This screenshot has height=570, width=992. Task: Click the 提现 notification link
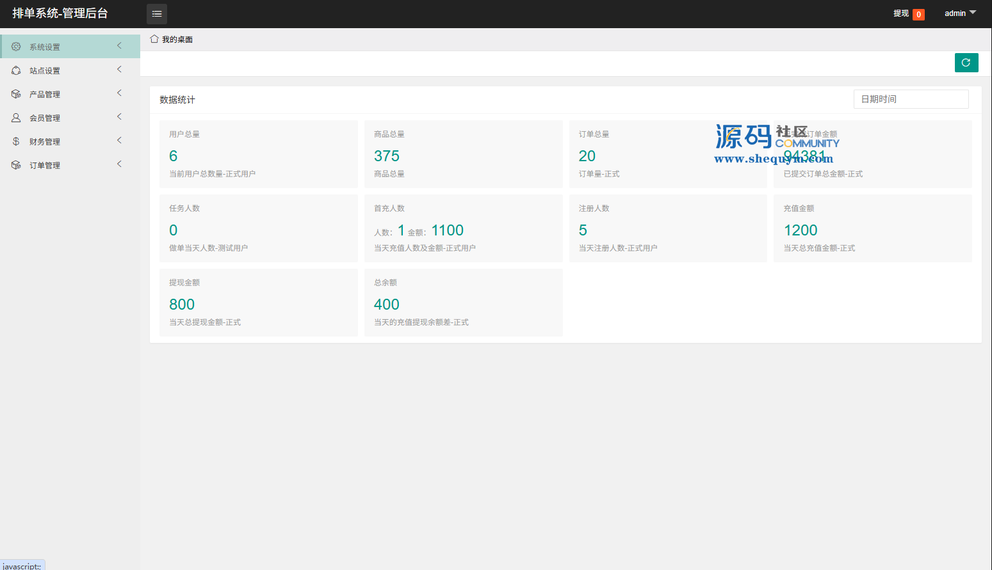pos(900,13)
